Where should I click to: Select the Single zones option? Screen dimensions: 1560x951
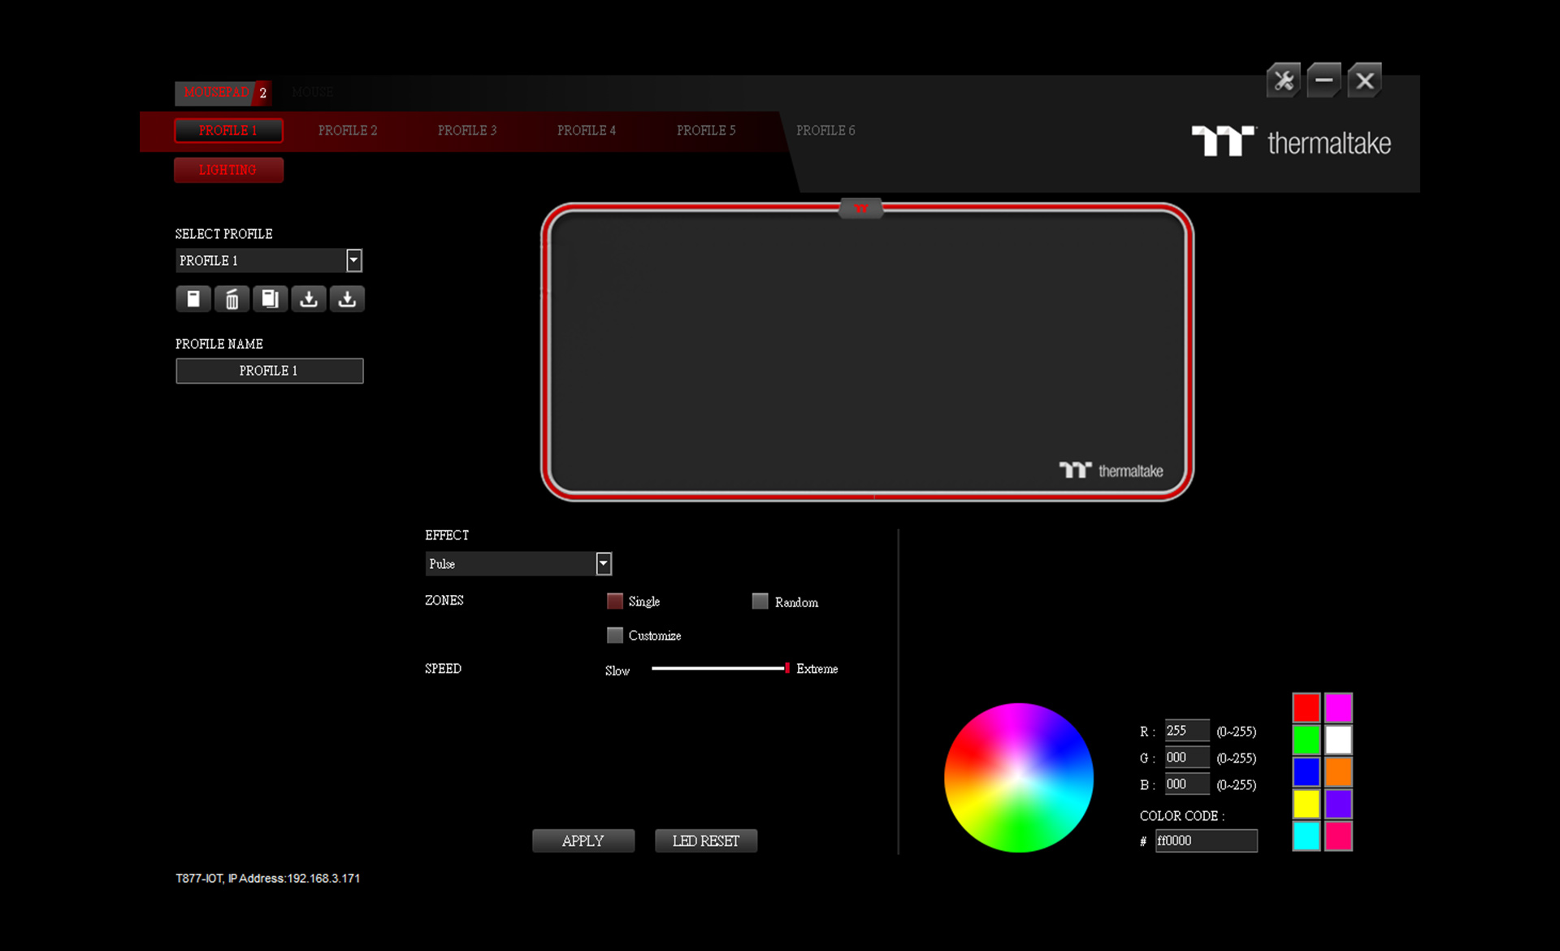pos(615,601)
